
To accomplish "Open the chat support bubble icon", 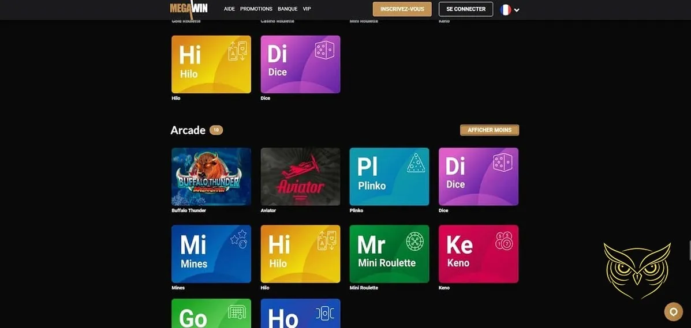I will pos(673,311).
